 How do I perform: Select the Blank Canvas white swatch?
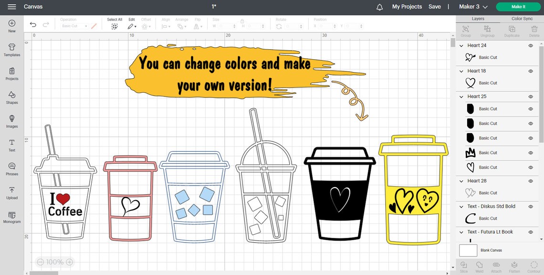click(468, 250)
